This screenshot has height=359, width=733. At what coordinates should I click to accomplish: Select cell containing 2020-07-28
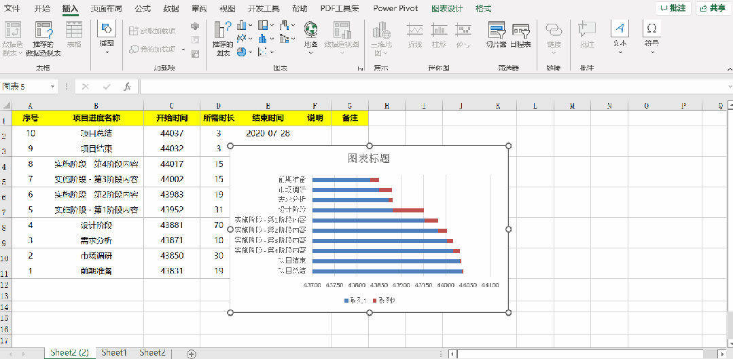(268, 134)
